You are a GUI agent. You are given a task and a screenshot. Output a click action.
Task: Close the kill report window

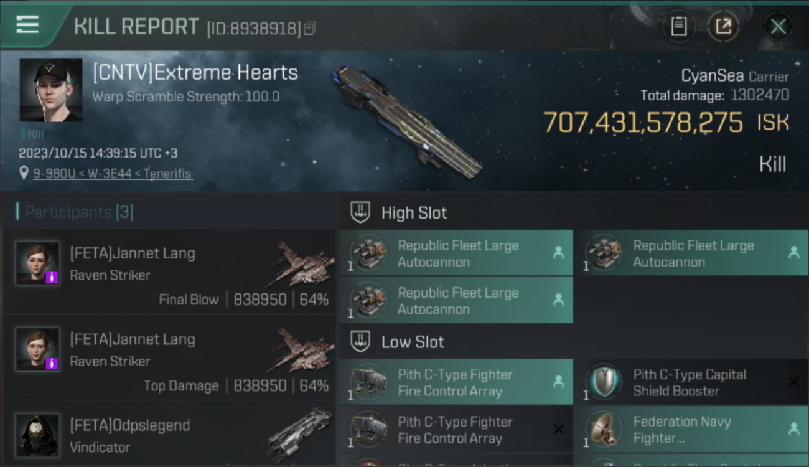tap(778, 26)
